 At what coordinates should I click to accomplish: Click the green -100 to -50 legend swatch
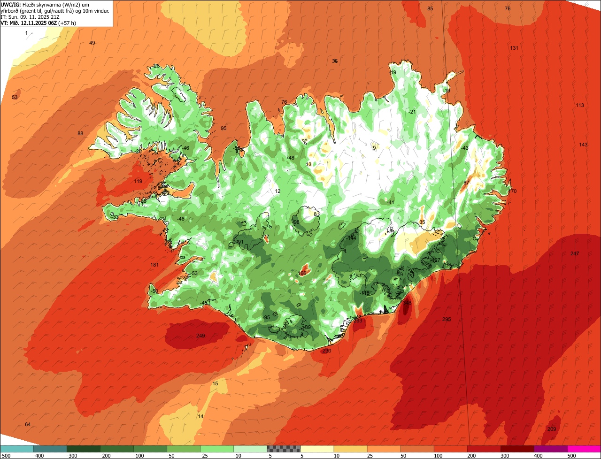click(x=150, y=449)
